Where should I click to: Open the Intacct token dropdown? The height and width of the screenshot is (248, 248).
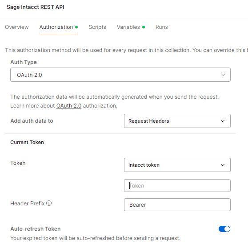(x=177, y=165)
